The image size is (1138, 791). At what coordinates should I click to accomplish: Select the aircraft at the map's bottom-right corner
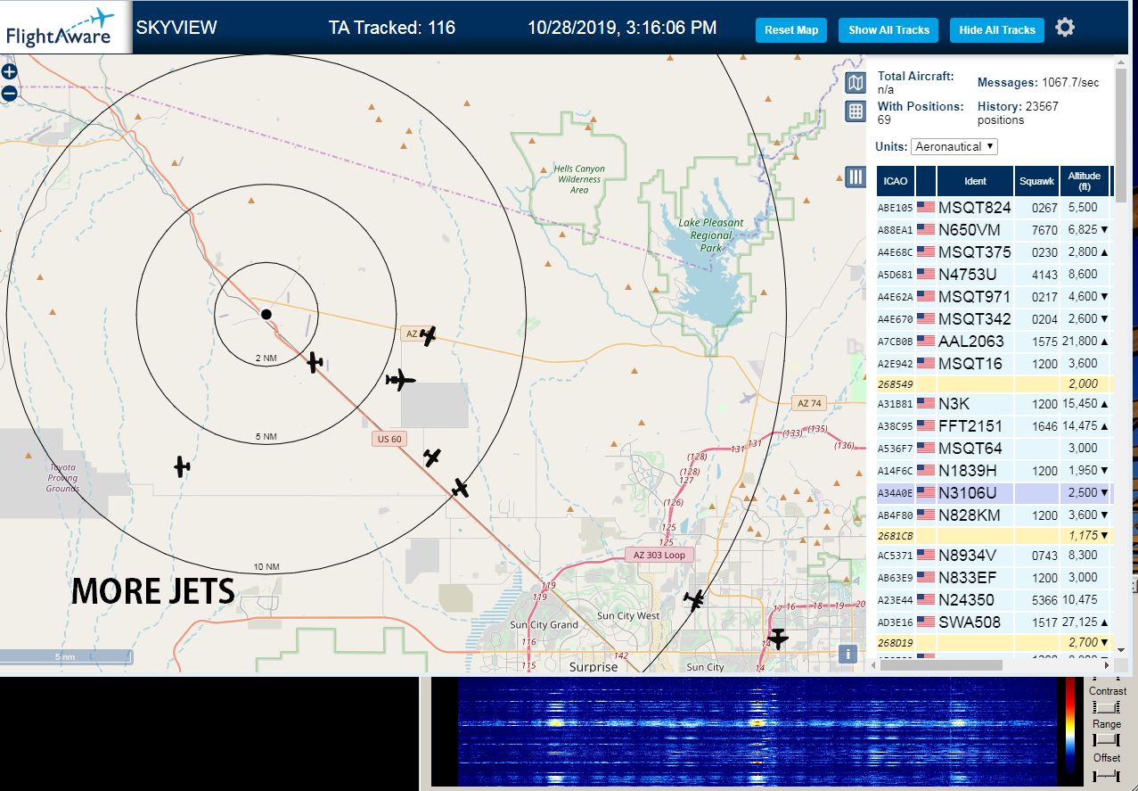[778, 639]
